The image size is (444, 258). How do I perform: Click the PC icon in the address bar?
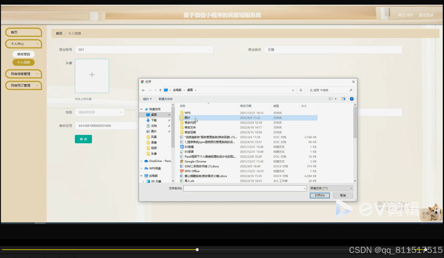click(166, 90)
